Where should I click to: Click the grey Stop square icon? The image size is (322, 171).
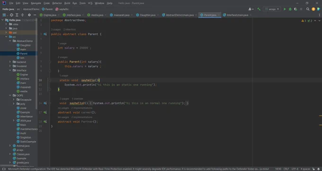301,9
